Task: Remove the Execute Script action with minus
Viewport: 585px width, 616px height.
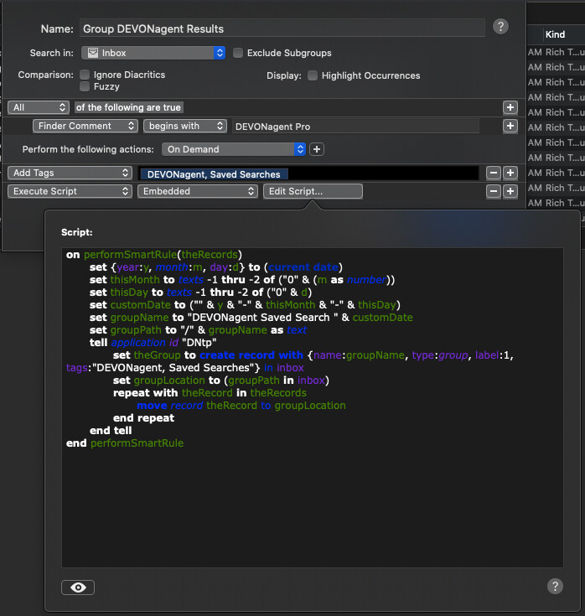Action: (494, 191)
